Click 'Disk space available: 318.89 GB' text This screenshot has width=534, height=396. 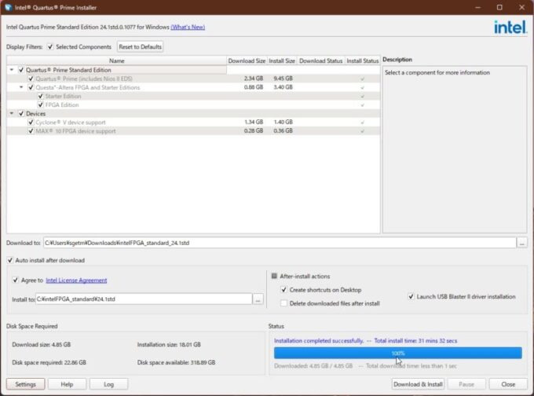pos(176,362)
